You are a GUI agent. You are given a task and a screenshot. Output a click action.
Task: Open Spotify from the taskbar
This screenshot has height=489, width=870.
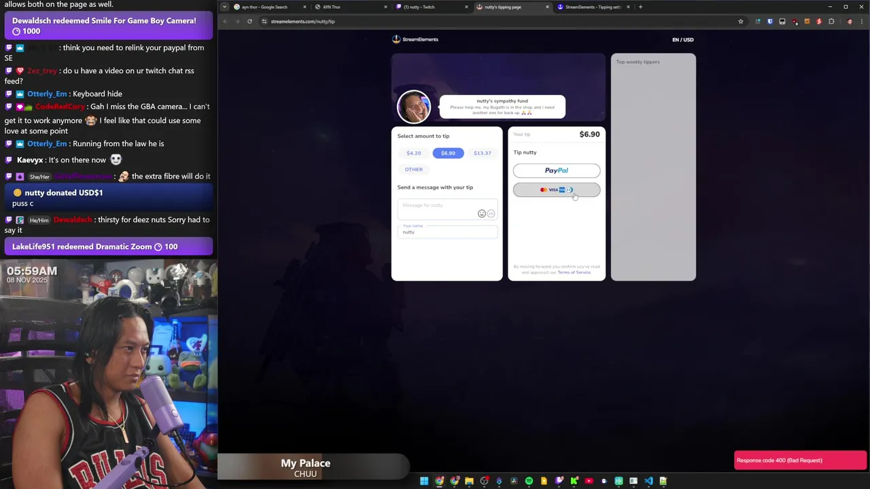pyautogui.click(x=529, y=481)
